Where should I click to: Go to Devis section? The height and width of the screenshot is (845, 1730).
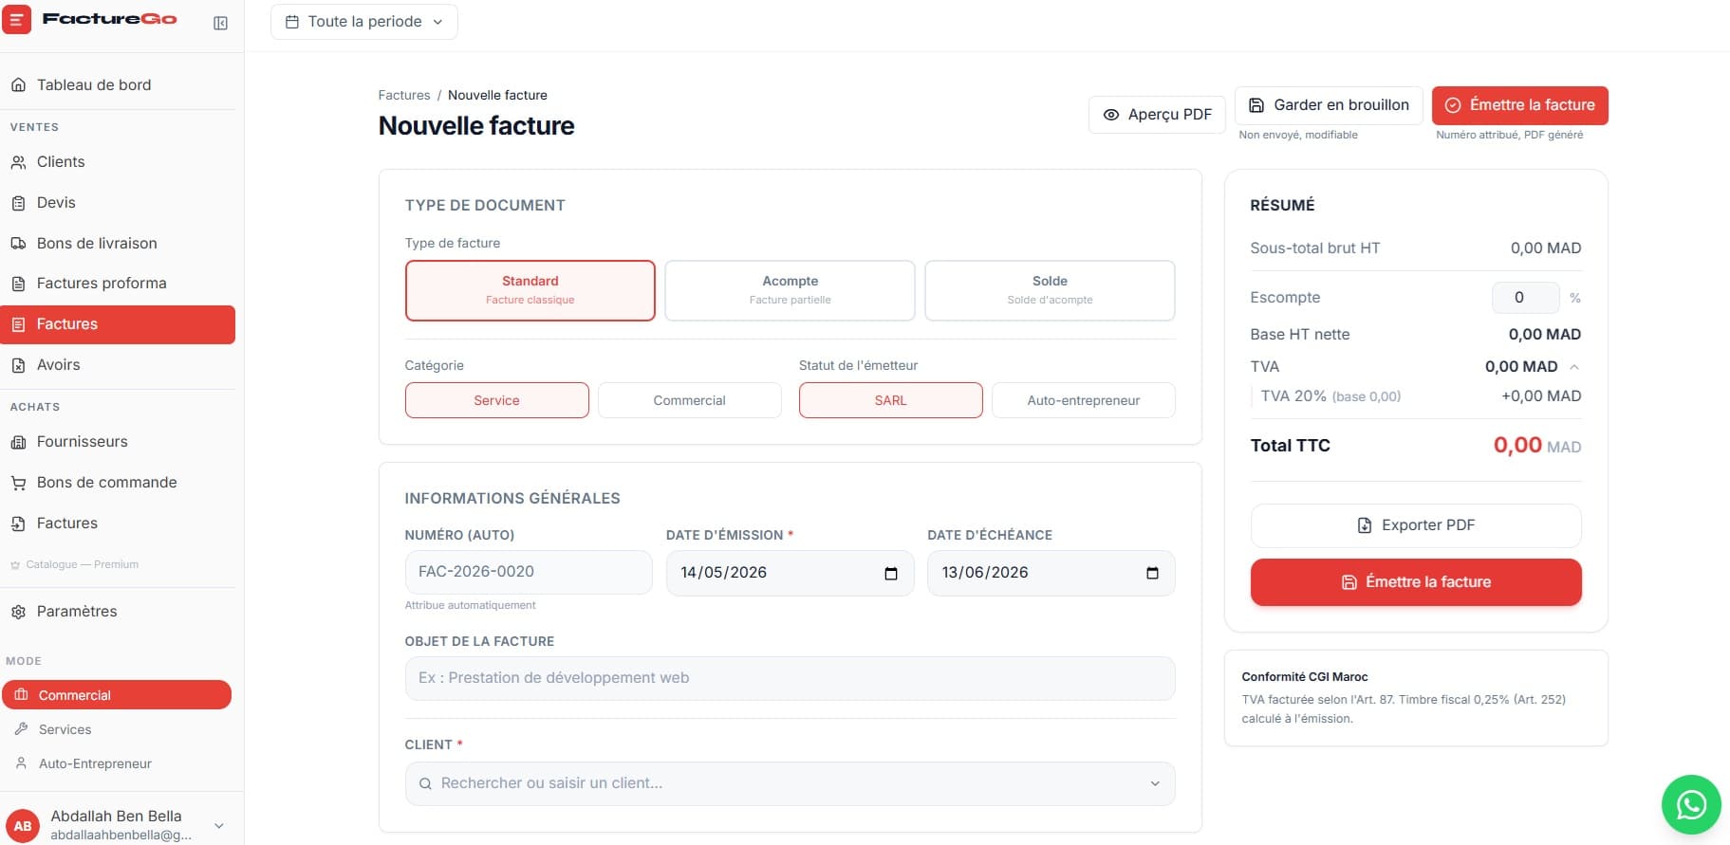point(118,203)
